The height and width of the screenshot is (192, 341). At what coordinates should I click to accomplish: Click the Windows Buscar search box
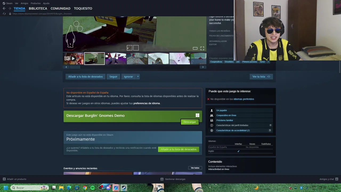click(x=30, y=188)
